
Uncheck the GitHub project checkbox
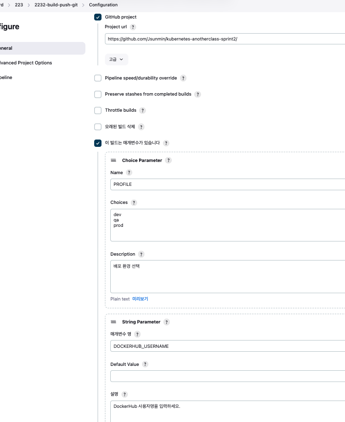point(98,17)
